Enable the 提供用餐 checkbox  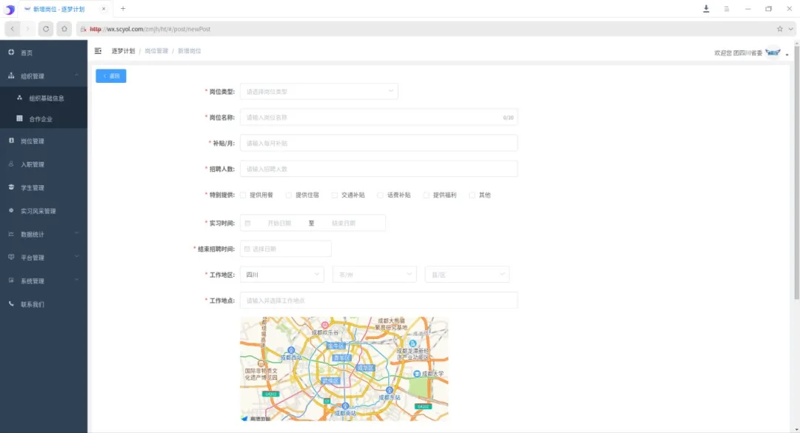[244, 195]
